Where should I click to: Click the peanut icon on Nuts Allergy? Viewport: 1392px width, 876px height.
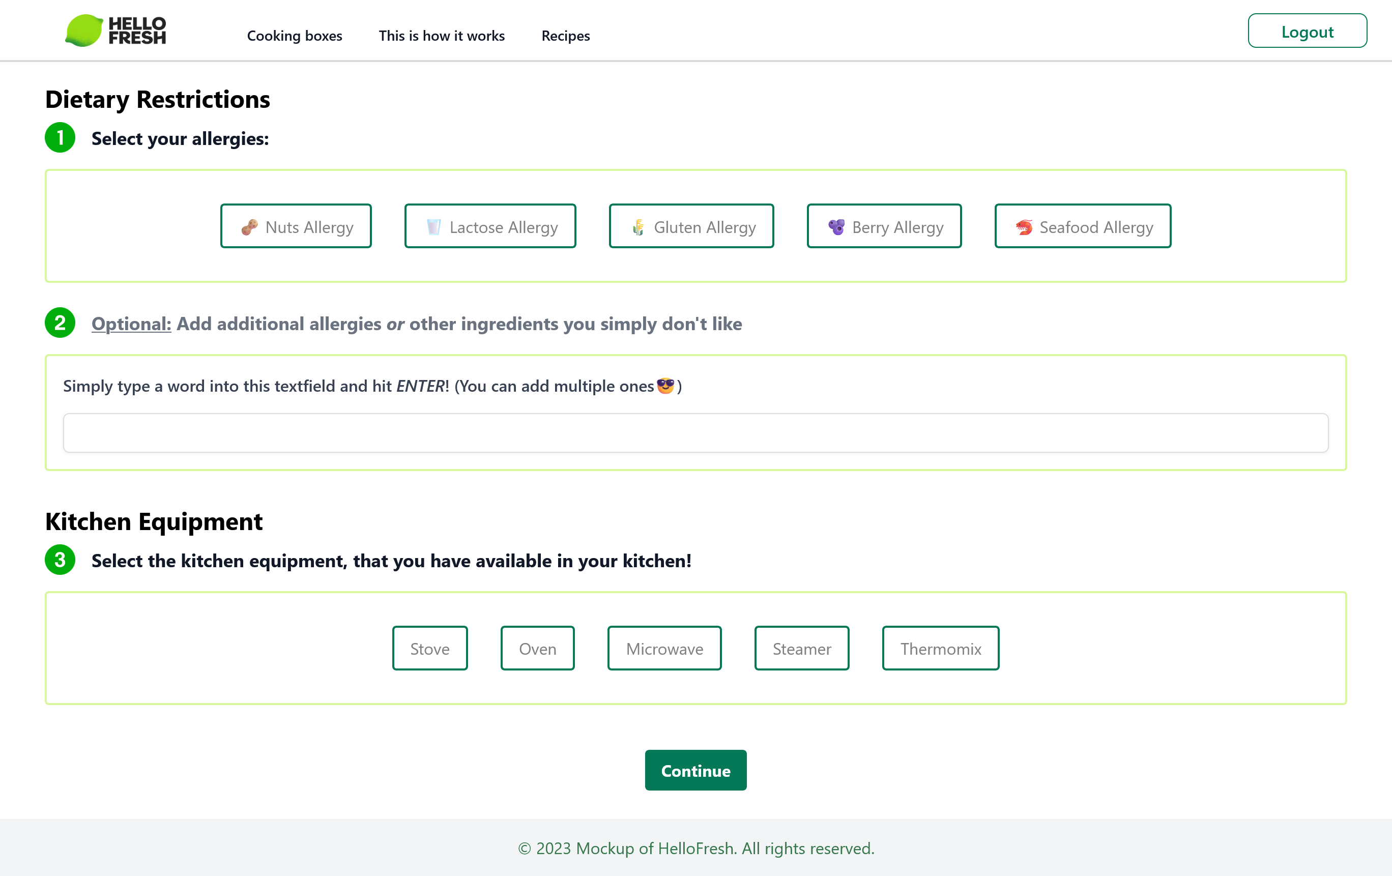pos(249,227)
